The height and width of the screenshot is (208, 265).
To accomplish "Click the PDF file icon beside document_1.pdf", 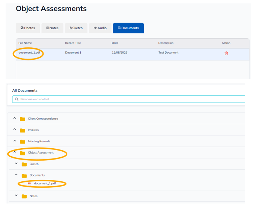I will [x=29, y=184].
